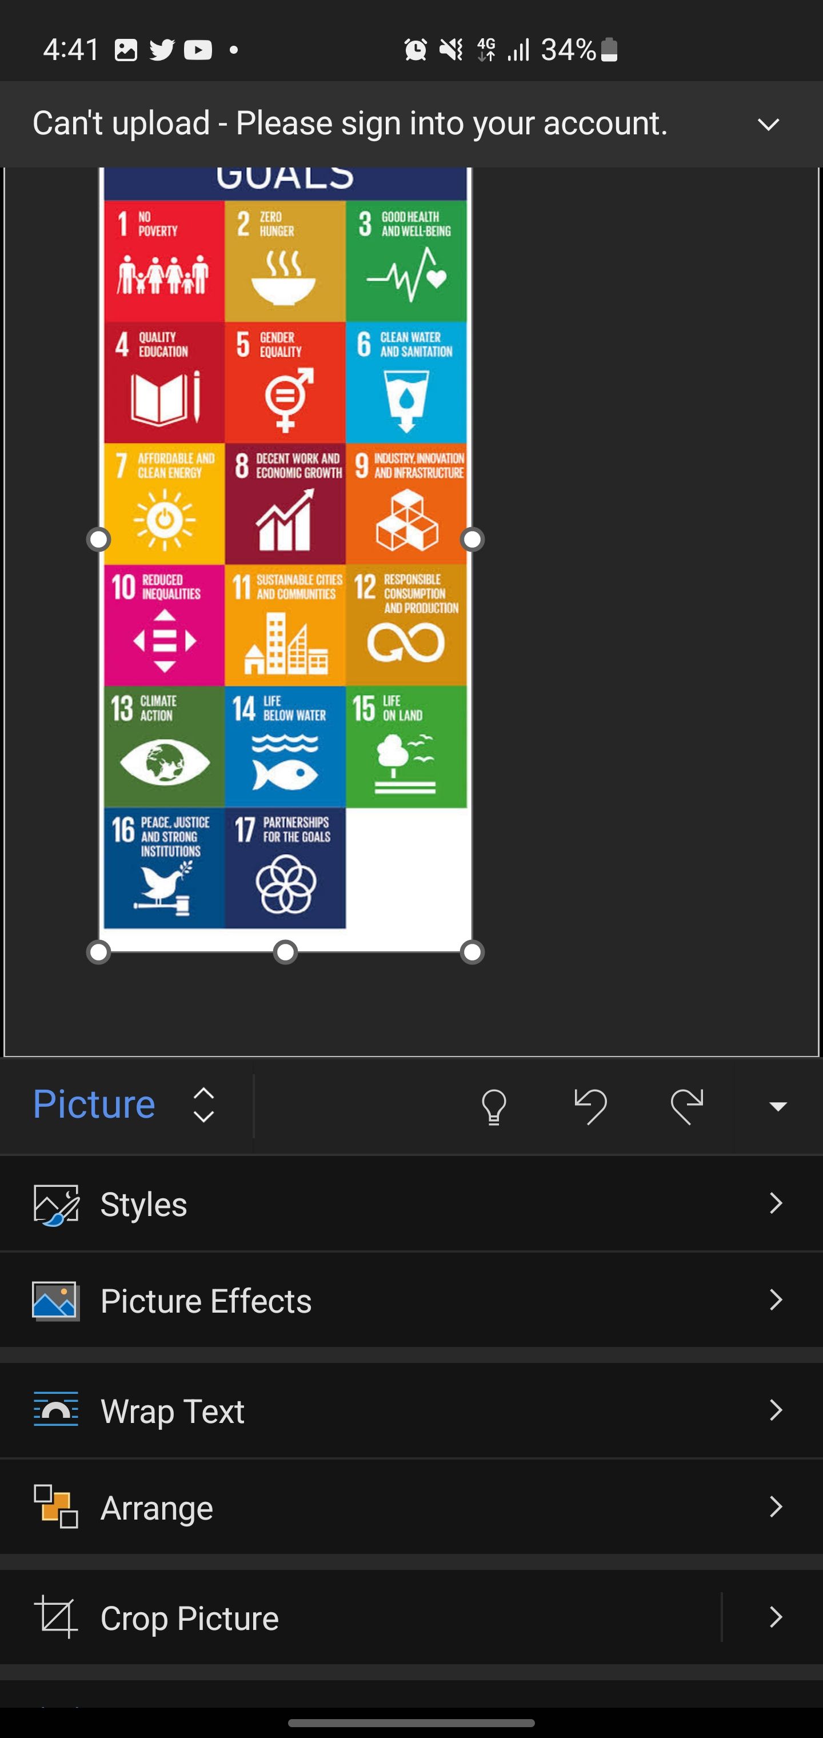Tap the gallery image notification icon
The image size is (823, 1738).
(126, 49)
